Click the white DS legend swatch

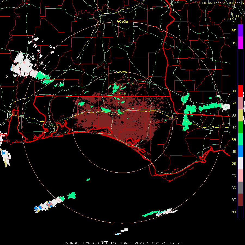pos(240,163)
